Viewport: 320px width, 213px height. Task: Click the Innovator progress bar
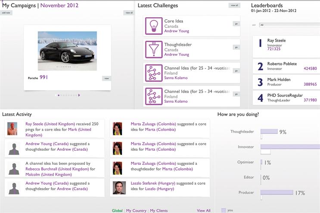point(290,147)
